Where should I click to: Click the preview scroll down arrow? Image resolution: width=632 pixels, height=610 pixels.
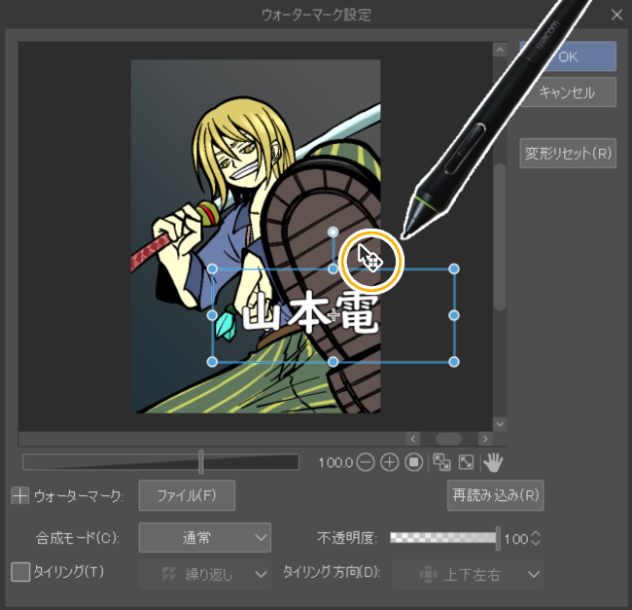click(x=500, y=424)
